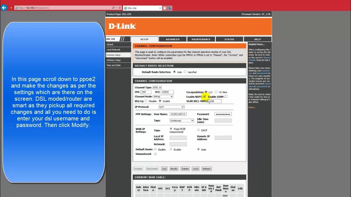Open the SETUP tab
The height and width of the screenshot is (197, 351).
click(x=145, y=39)
